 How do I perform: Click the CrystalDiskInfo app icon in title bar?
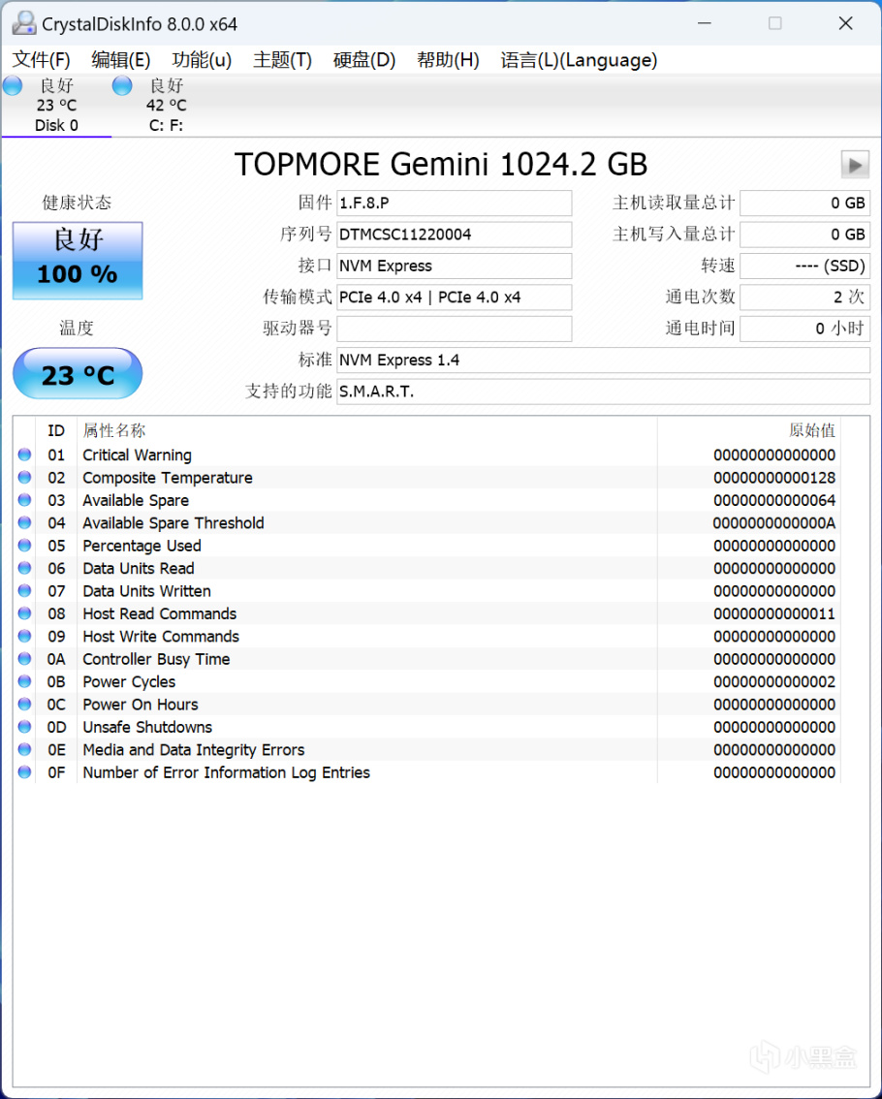click(24, 23)
